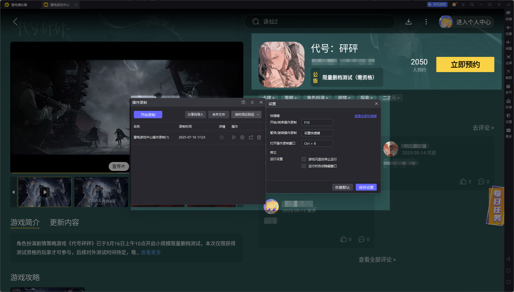This screenshot has height=292, width=514.
Task: Expand the 策略 tag
Action: tap(291, 98)
